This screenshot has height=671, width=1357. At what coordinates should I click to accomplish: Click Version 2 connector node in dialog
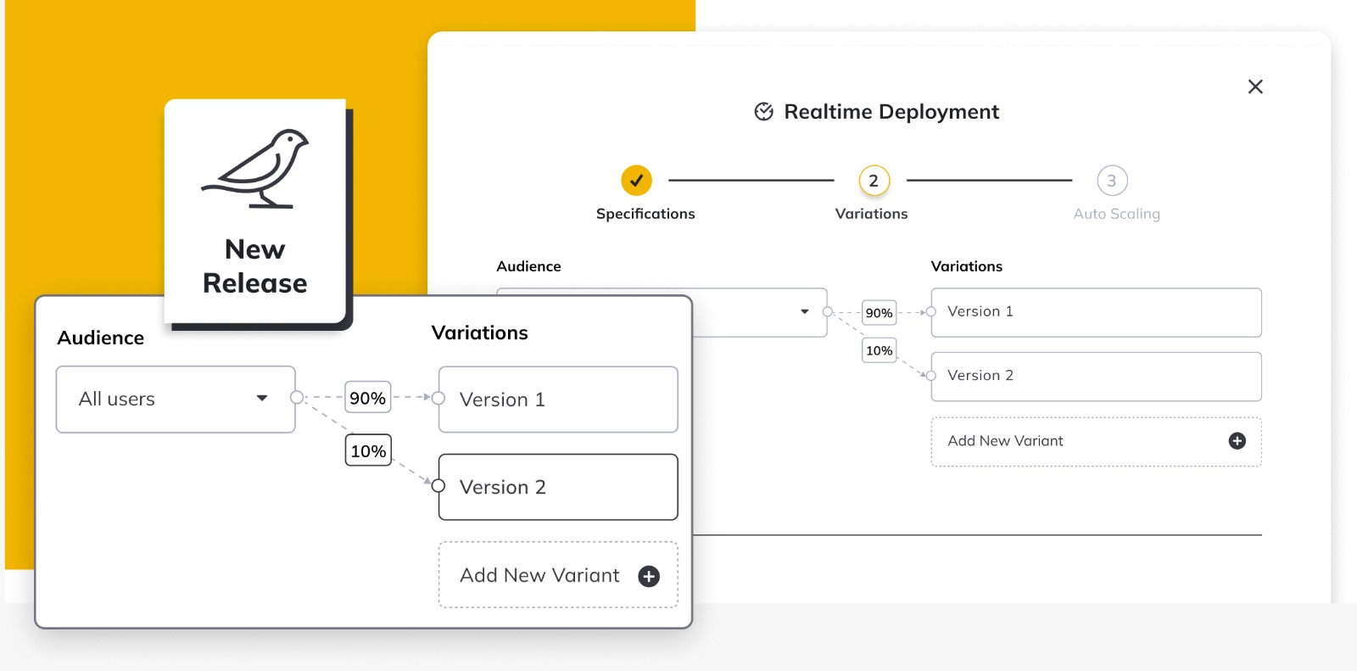click(x=930, y=375)
